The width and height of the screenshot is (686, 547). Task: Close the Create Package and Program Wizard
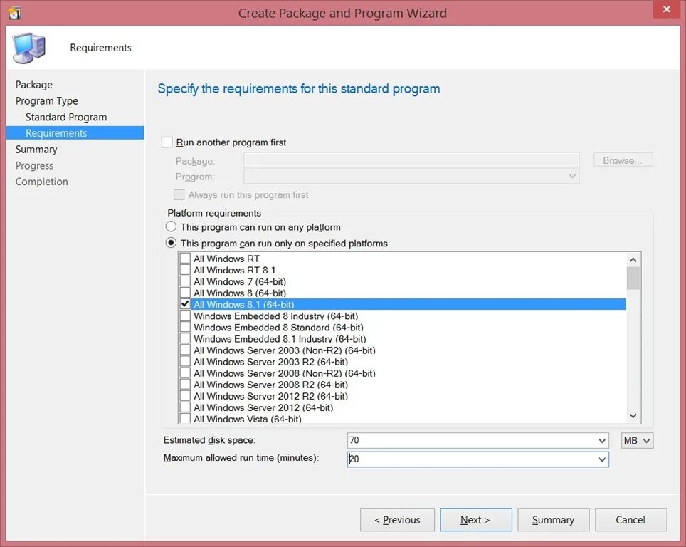pyautogui.click(x=666, y=9)
